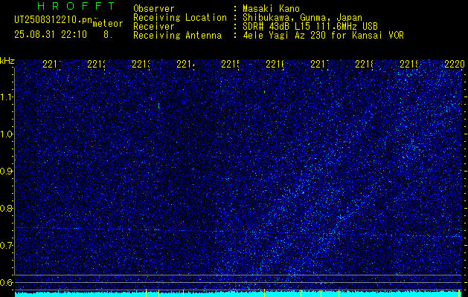
Task: Click the 2216 time marker
Action: pos(275,64)
